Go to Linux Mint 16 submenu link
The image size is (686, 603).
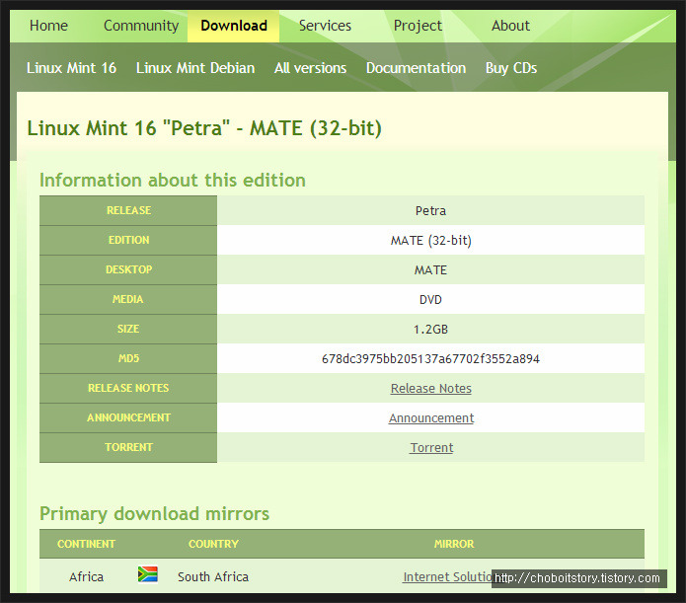click(x=71, y=68)
